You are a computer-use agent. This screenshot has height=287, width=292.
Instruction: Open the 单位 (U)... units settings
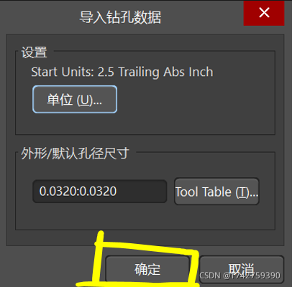75,99
